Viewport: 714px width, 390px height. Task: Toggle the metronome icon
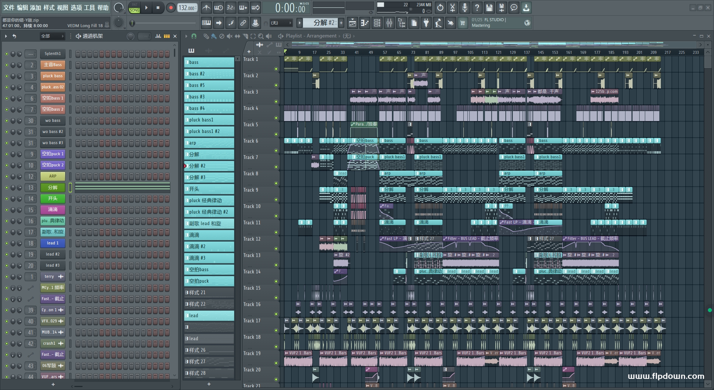206,7
